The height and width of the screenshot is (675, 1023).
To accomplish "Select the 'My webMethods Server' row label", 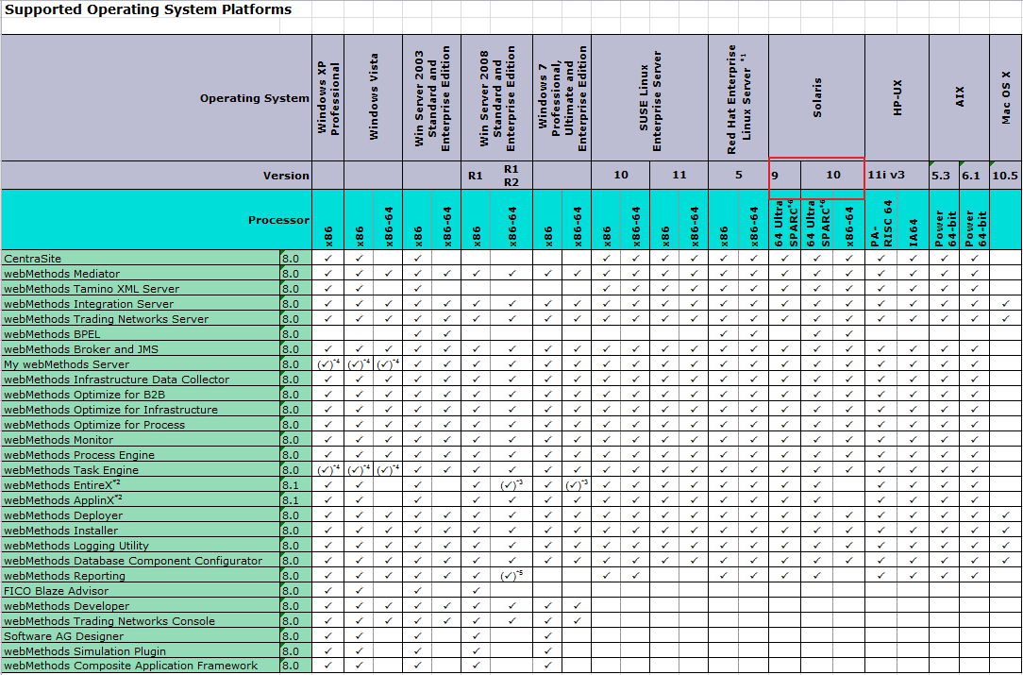I will point(141,364).
